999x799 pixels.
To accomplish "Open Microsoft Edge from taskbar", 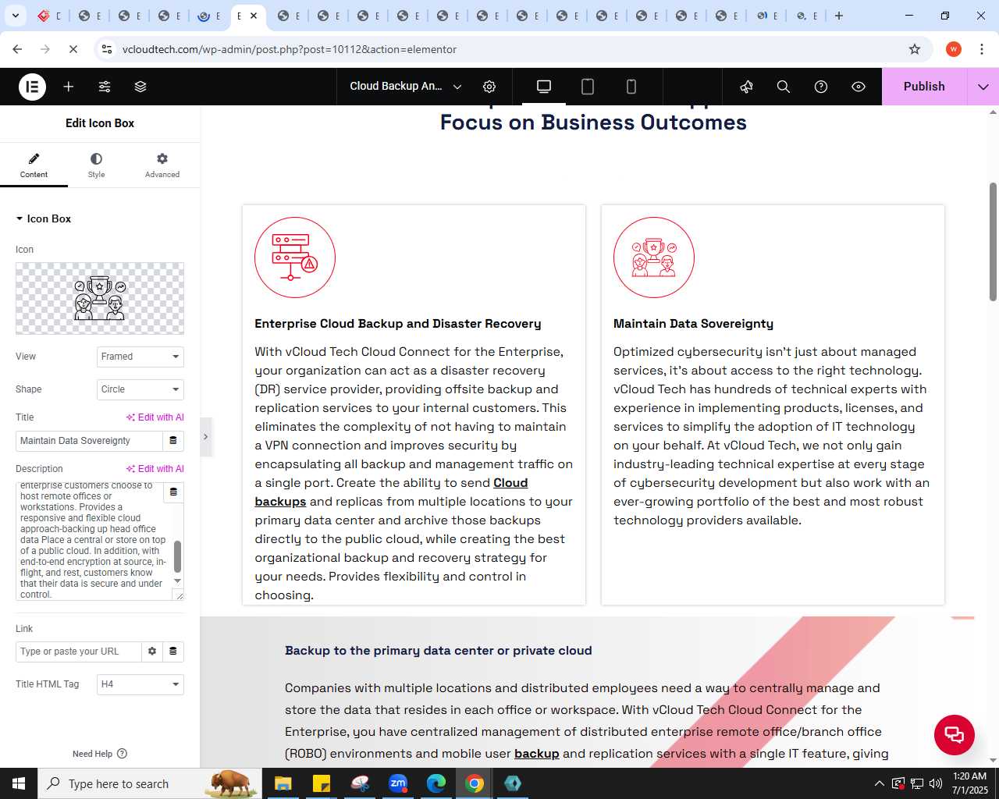I will tap(436, 783).
